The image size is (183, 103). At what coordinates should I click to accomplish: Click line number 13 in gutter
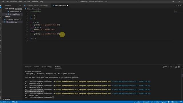[27, 38]
